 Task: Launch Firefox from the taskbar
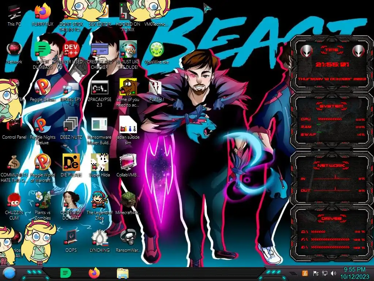pos(94,273)
